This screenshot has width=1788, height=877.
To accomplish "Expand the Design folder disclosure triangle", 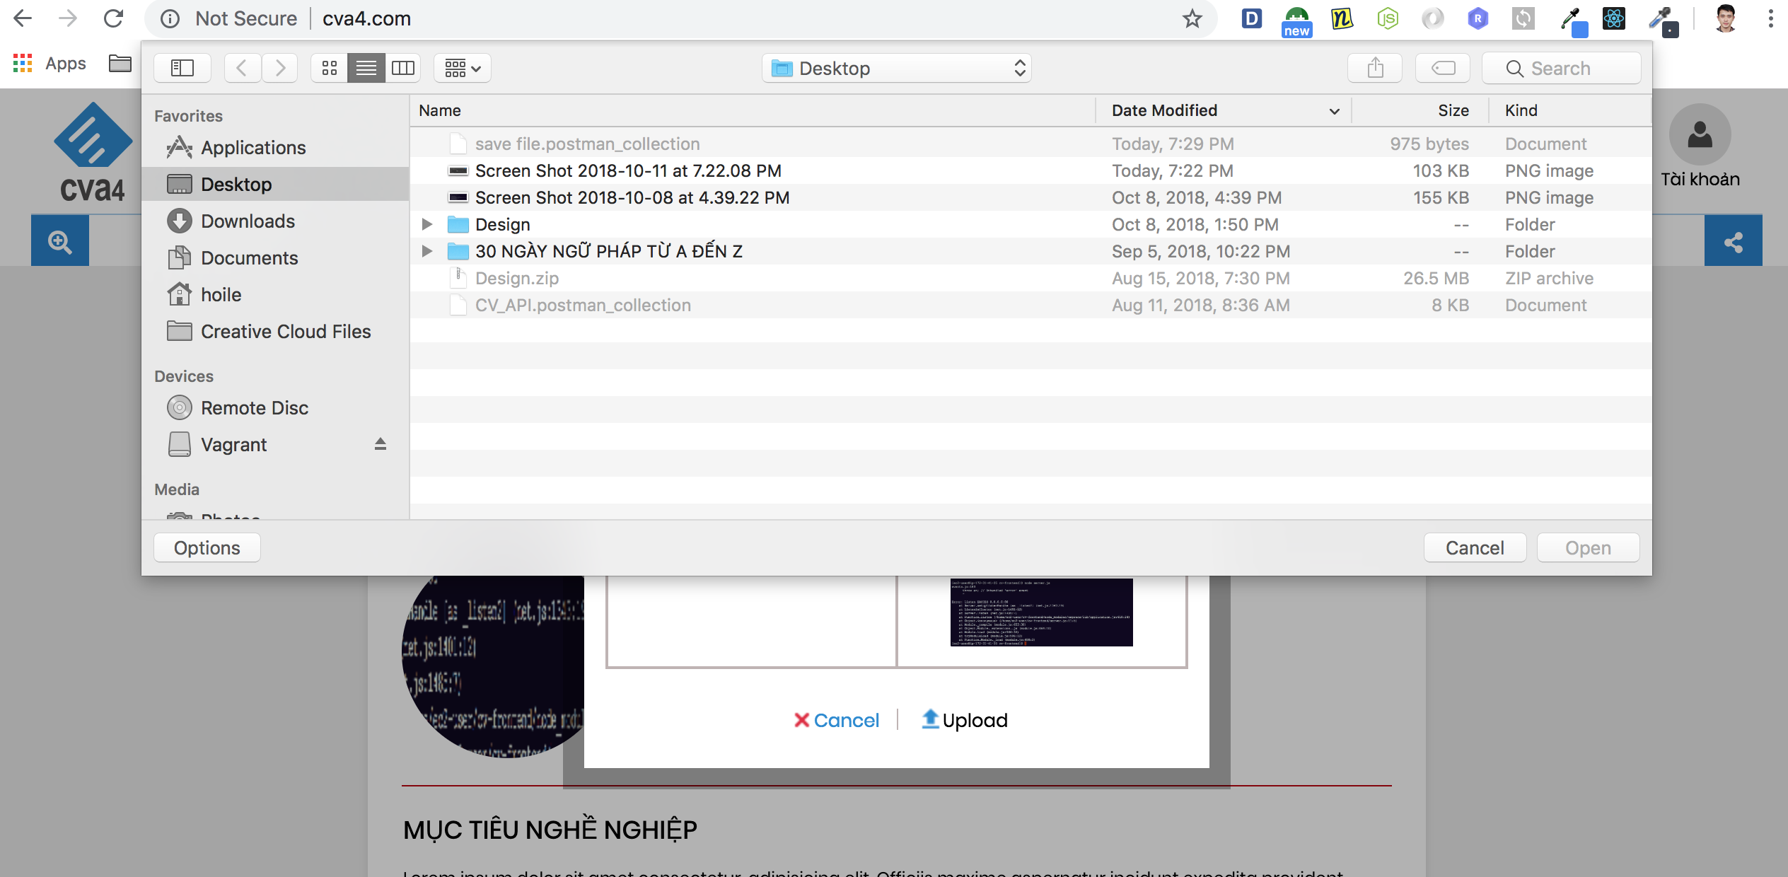I will pos(427,224).
